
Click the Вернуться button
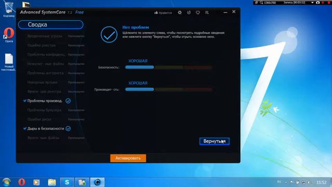(214, 141)
